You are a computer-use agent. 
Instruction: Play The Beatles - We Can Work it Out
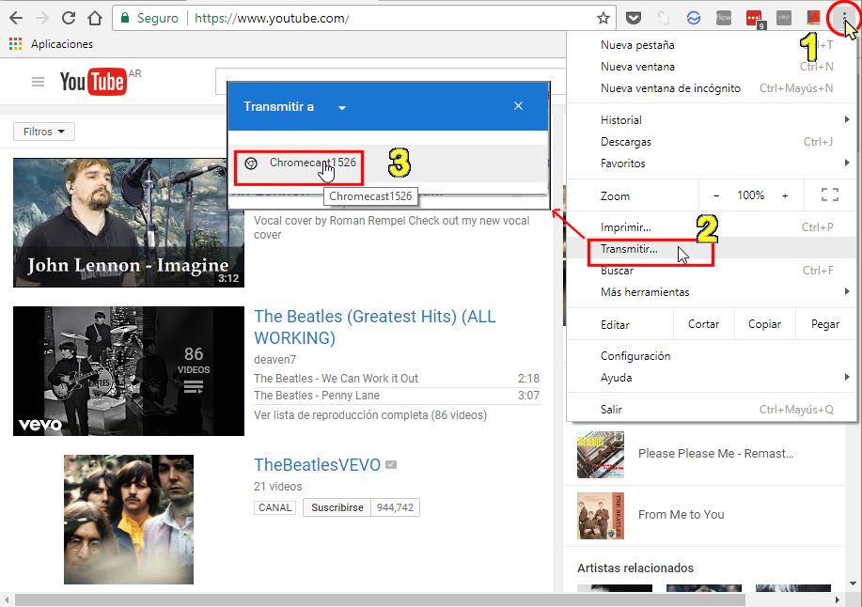click(336, 379)
